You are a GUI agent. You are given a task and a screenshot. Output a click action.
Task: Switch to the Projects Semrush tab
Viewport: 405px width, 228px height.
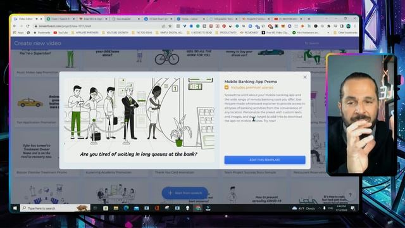pos(256,19)
